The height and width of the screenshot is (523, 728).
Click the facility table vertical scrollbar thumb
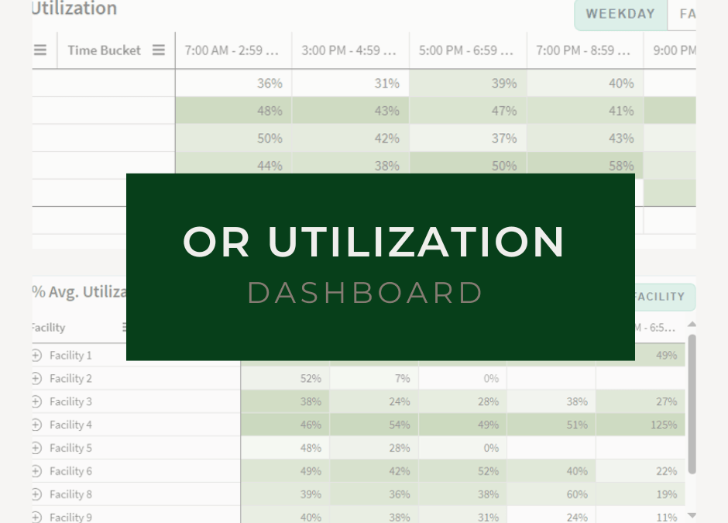point(692,403)
